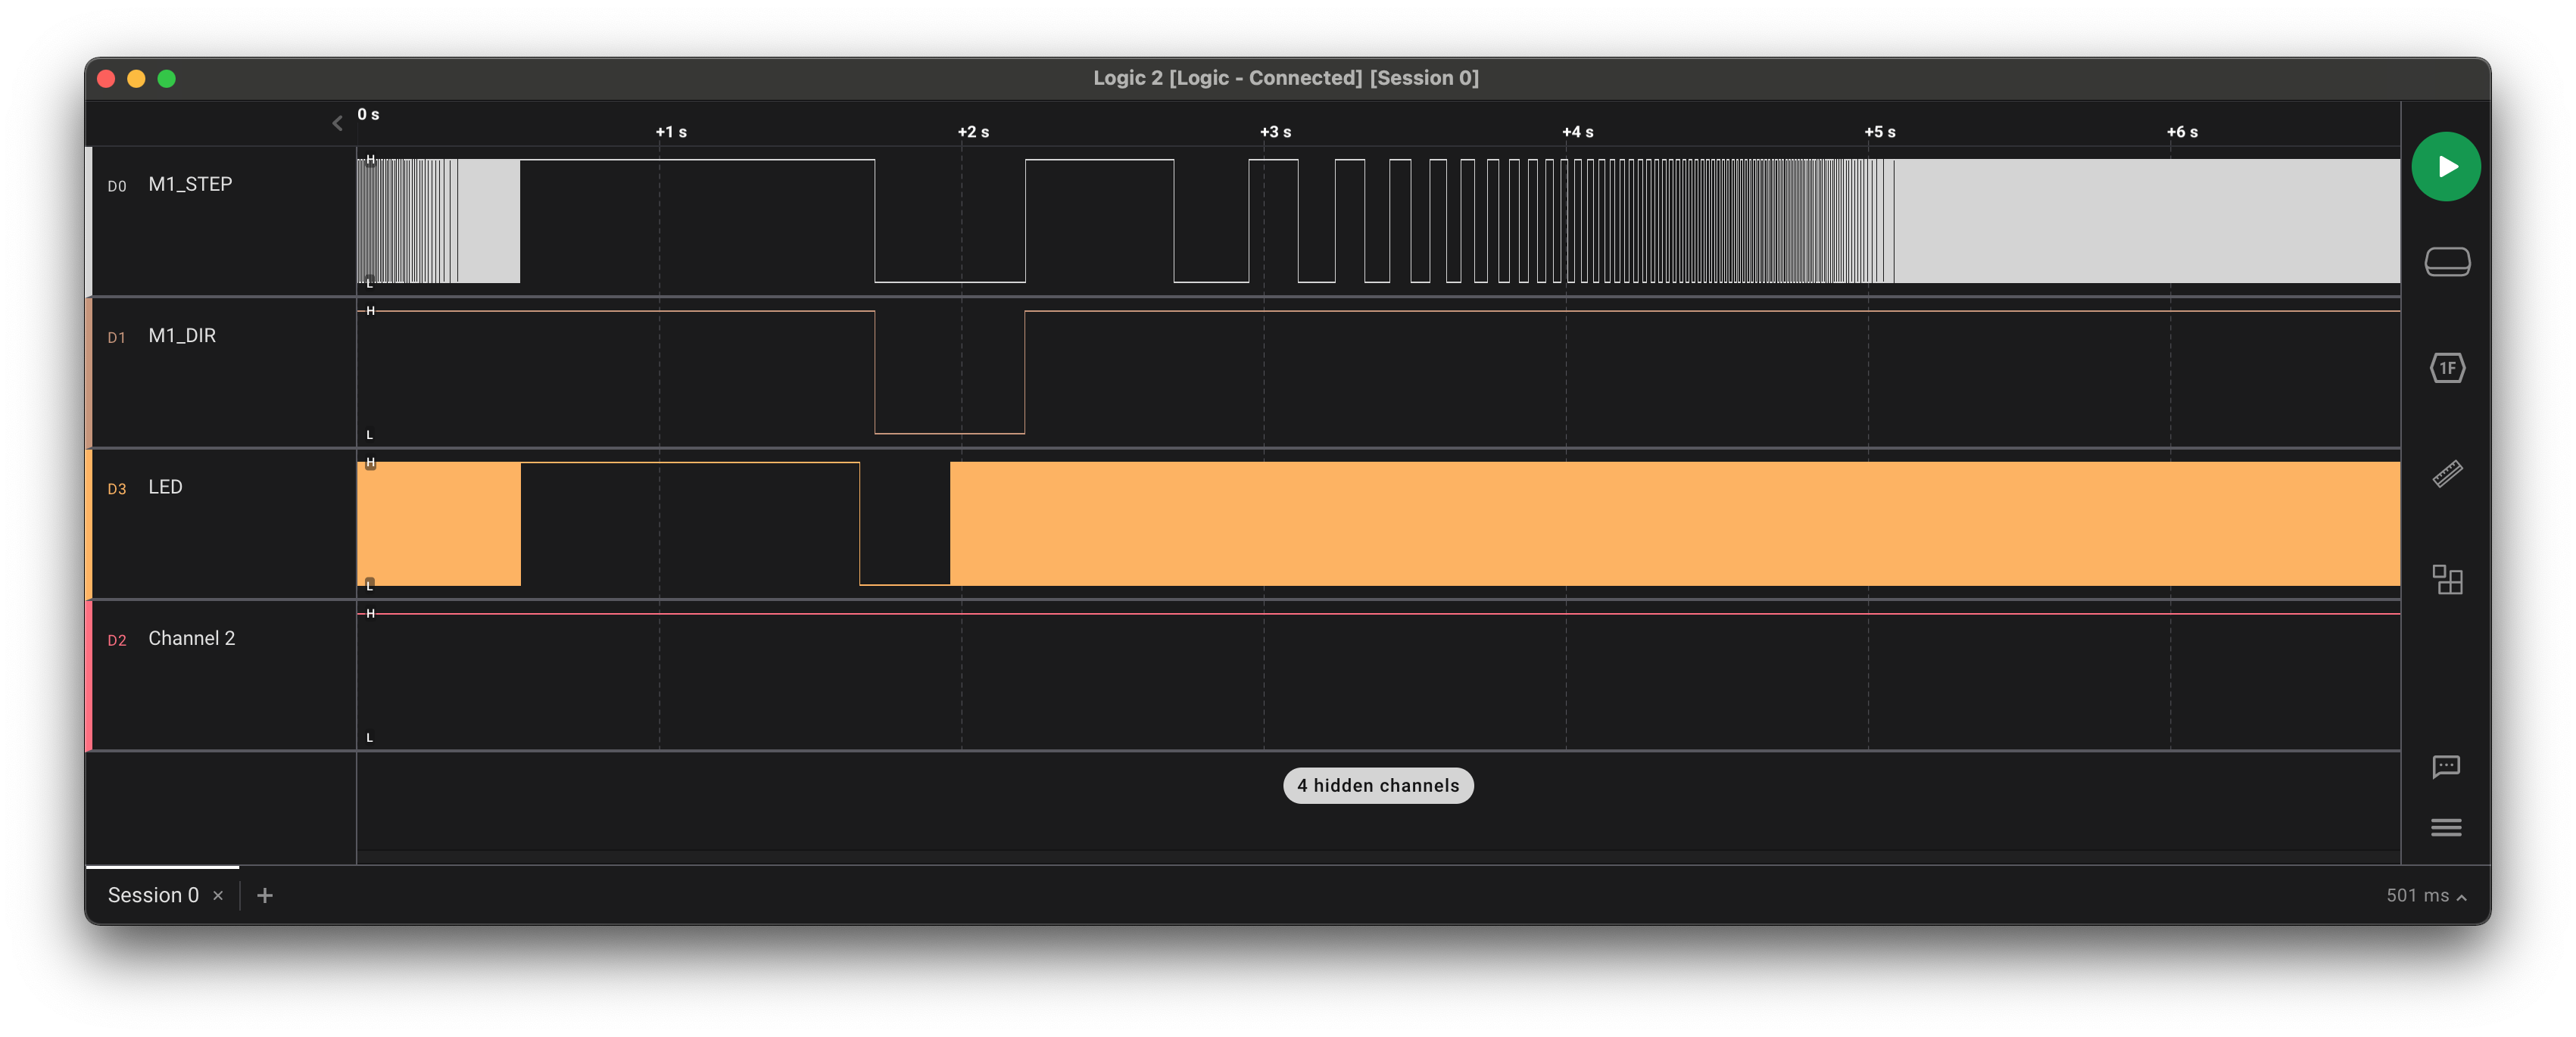Image resolution: width=2576 pixels, height=1037 pixels.
Task: Start capture with green play button
Action: 2445,167
